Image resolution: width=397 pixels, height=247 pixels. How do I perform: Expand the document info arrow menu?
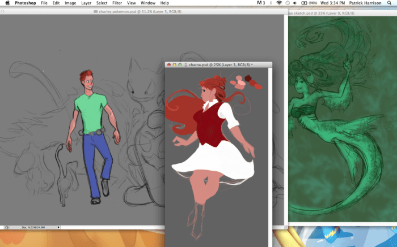[59, 227]
